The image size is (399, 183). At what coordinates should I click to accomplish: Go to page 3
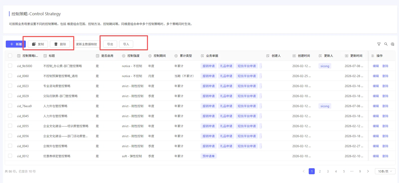point(328,171)
